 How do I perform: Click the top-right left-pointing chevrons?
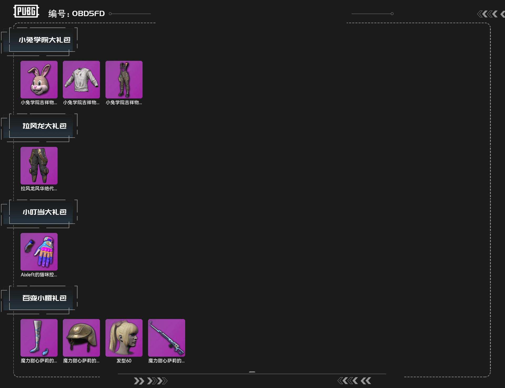(487, 14)
